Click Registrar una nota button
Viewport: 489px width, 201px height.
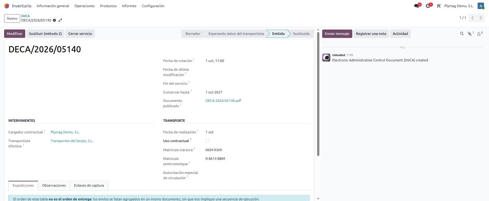[371, 34]
